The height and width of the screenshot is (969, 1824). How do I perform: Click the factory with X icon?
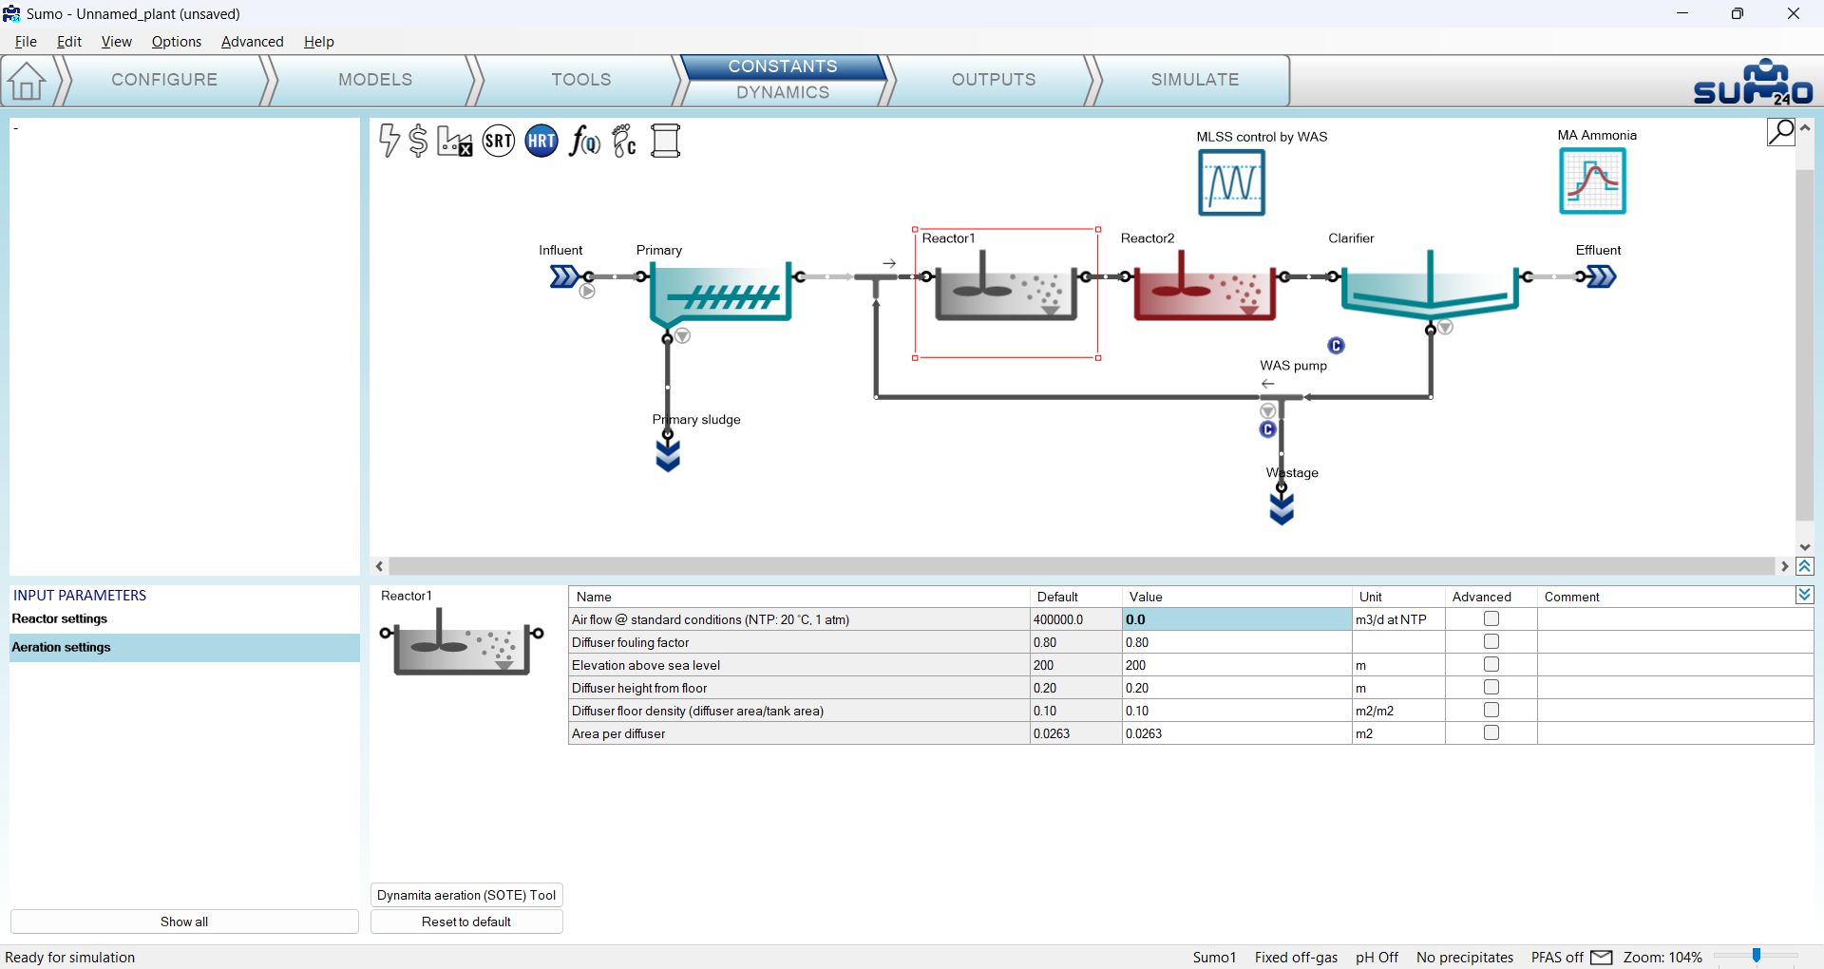pyautogui.click(x=455, y=142)
